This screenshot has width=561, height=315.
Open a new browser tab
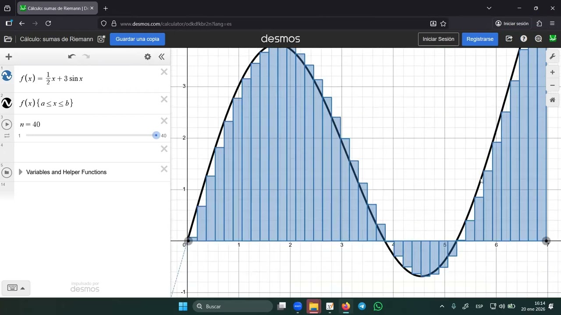[106, 8]
